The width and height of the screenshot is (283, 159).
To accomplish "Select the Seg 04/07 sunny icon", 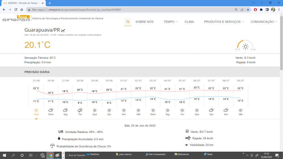I will pyautogui.click(x=168, y=110).
